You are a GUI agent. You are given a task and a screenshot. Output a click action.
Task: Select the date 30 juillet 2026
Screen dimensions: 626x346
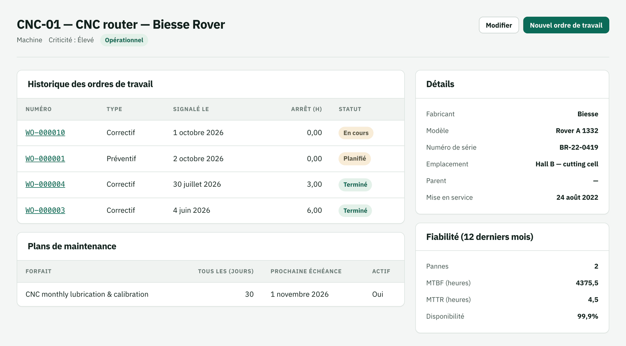coord(197,184)
